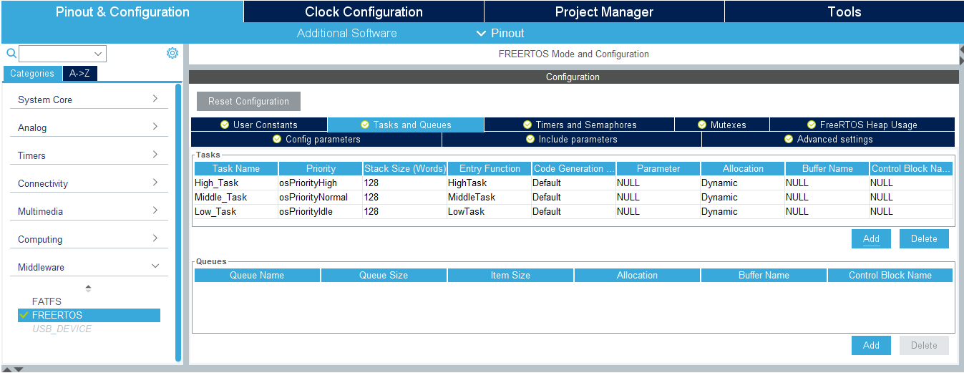The width and height of the screenshot is (964, 373).
Task: Click Additional Software link
Action: (x=346, y=33)
